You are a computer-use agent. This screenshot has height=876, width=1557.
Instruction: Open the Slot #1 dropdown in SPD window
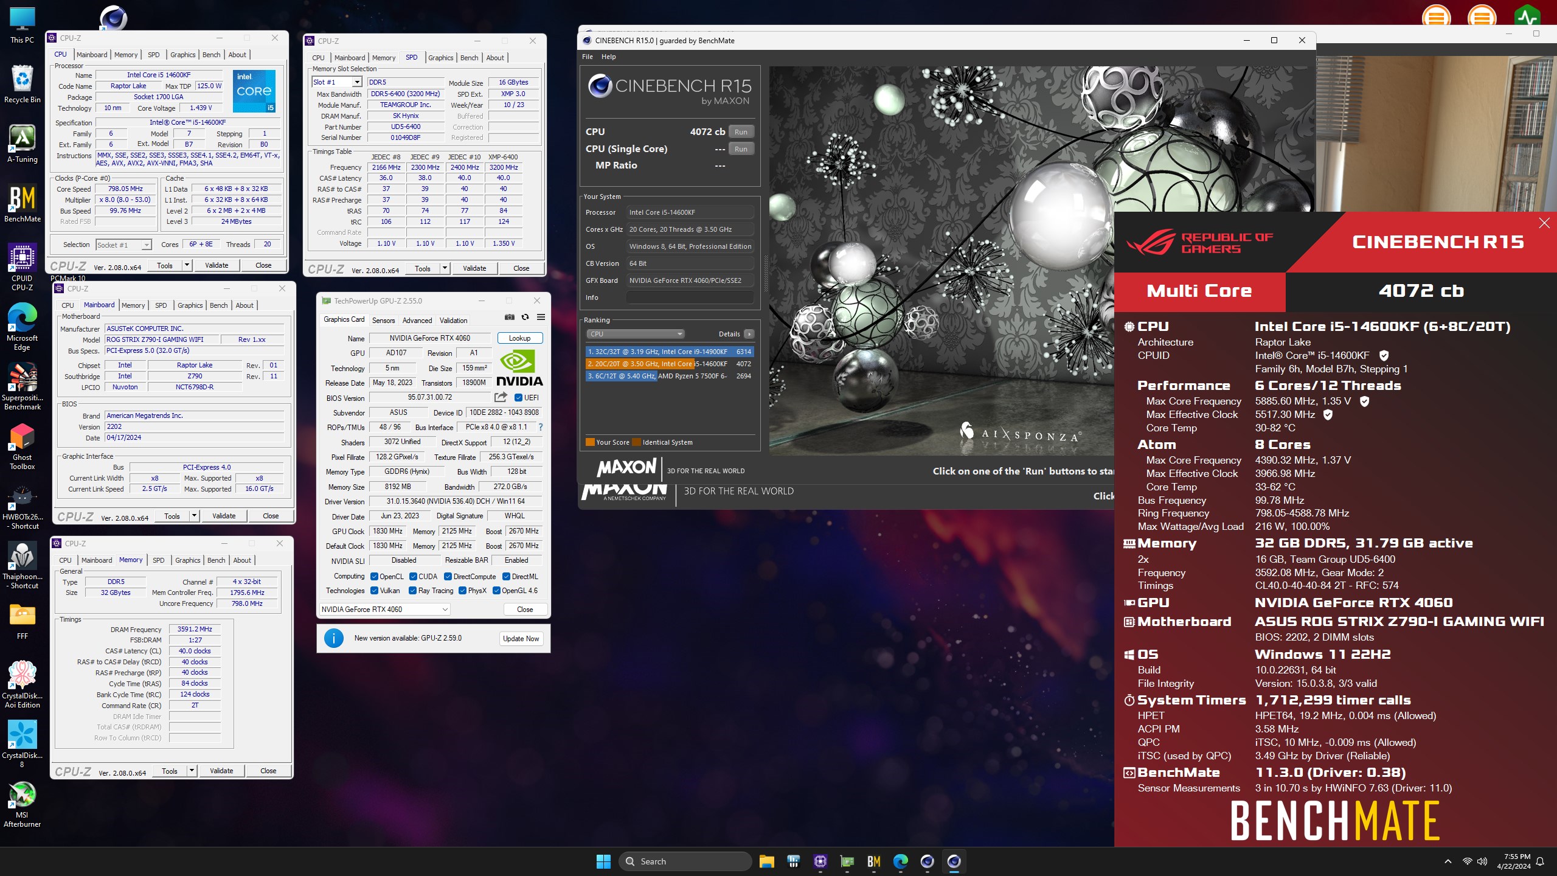pyautogui.click(x=337, y=82)
